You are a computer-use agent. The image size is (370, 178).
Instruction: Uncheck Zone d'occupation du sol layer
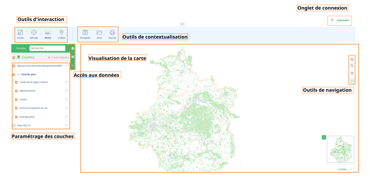coord(16,108)
